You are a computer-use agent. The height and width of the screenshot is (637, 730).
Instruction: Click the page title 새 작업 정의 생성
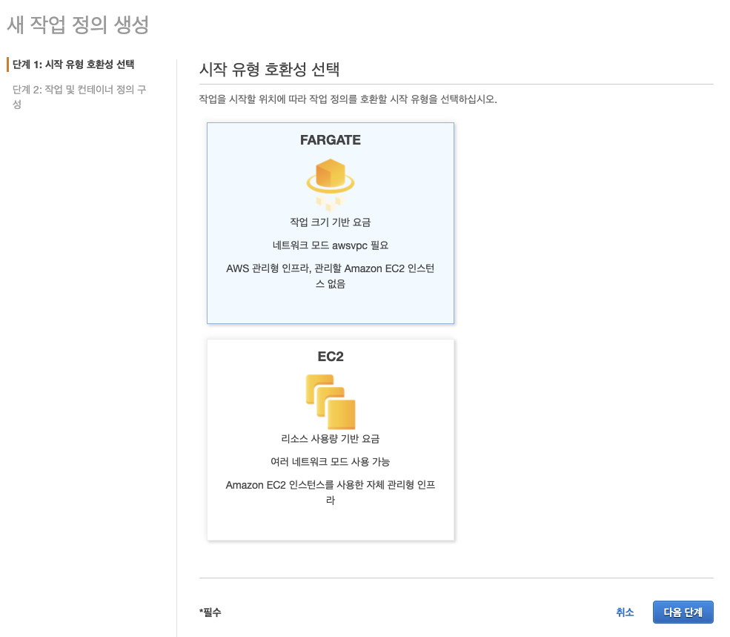tap(78, 24)
